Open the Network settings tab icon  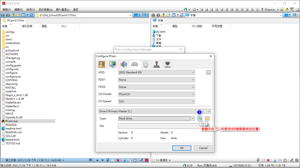point(168,64)
